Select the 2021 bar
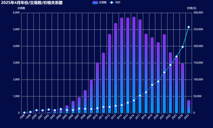 pos(164,74)
